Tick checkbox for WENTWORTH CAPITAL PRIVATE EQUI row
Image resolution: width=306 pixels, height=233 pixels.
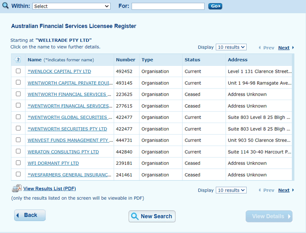18,82
